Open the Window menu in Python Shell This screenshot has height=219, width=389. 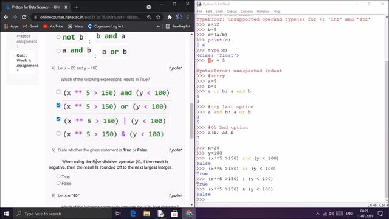point(263,12)
